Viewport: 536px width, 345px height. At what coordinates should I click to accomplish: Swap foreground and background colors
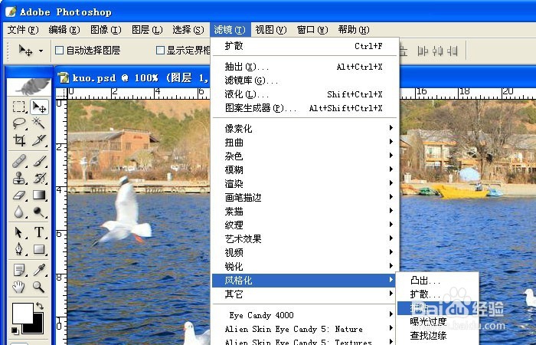click(40, 306)
